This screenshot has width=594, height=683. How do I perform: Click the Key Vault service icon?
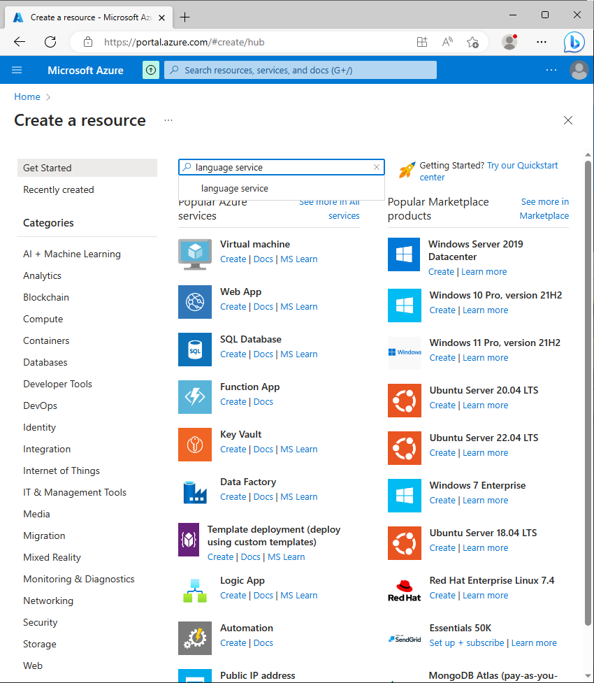[195, 445]
